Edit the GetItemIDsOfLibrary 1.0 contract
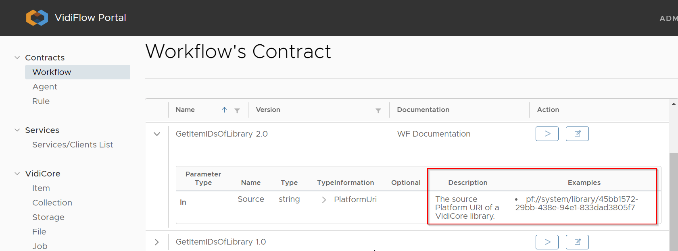Image resolution: width=678 pixels, height=251 pixels. click(x=577, y=242)
